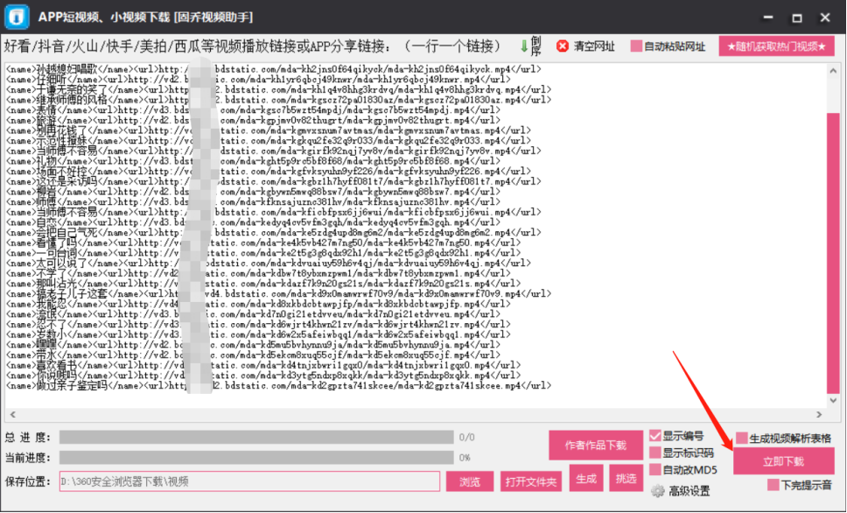Enable generate video parsing table checkbox
This screenshot has height=513, width=847.
[742, 438]
